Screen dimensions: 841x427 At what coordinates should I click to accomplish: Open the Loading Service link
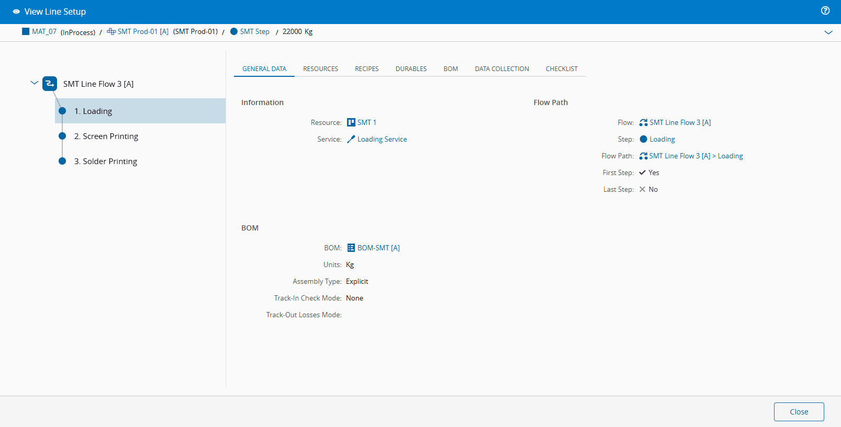(382, 140)
